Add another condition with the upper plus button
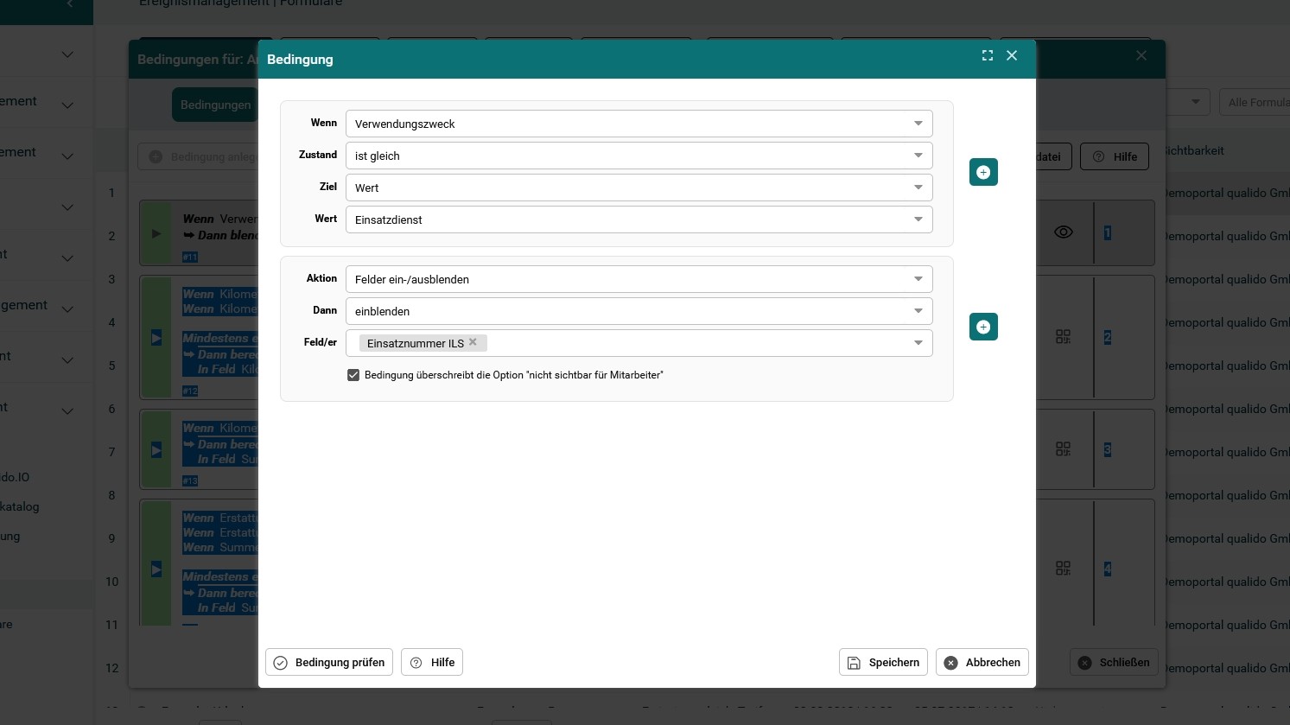 tap(983, 172)
